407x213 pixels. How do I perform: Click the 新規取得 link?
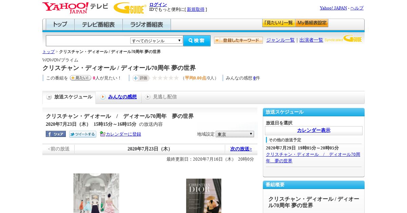click(196, 9)
